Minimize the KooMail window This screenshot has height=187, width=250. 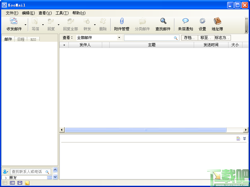pyautogui.click(x=230, y=5)
